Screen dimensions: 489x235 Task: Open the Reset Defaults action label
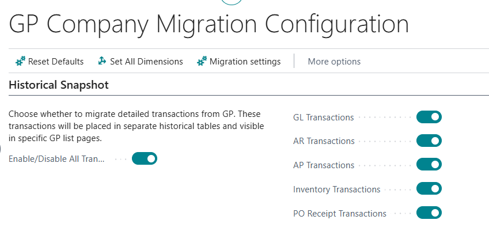[x=56, y=61]
